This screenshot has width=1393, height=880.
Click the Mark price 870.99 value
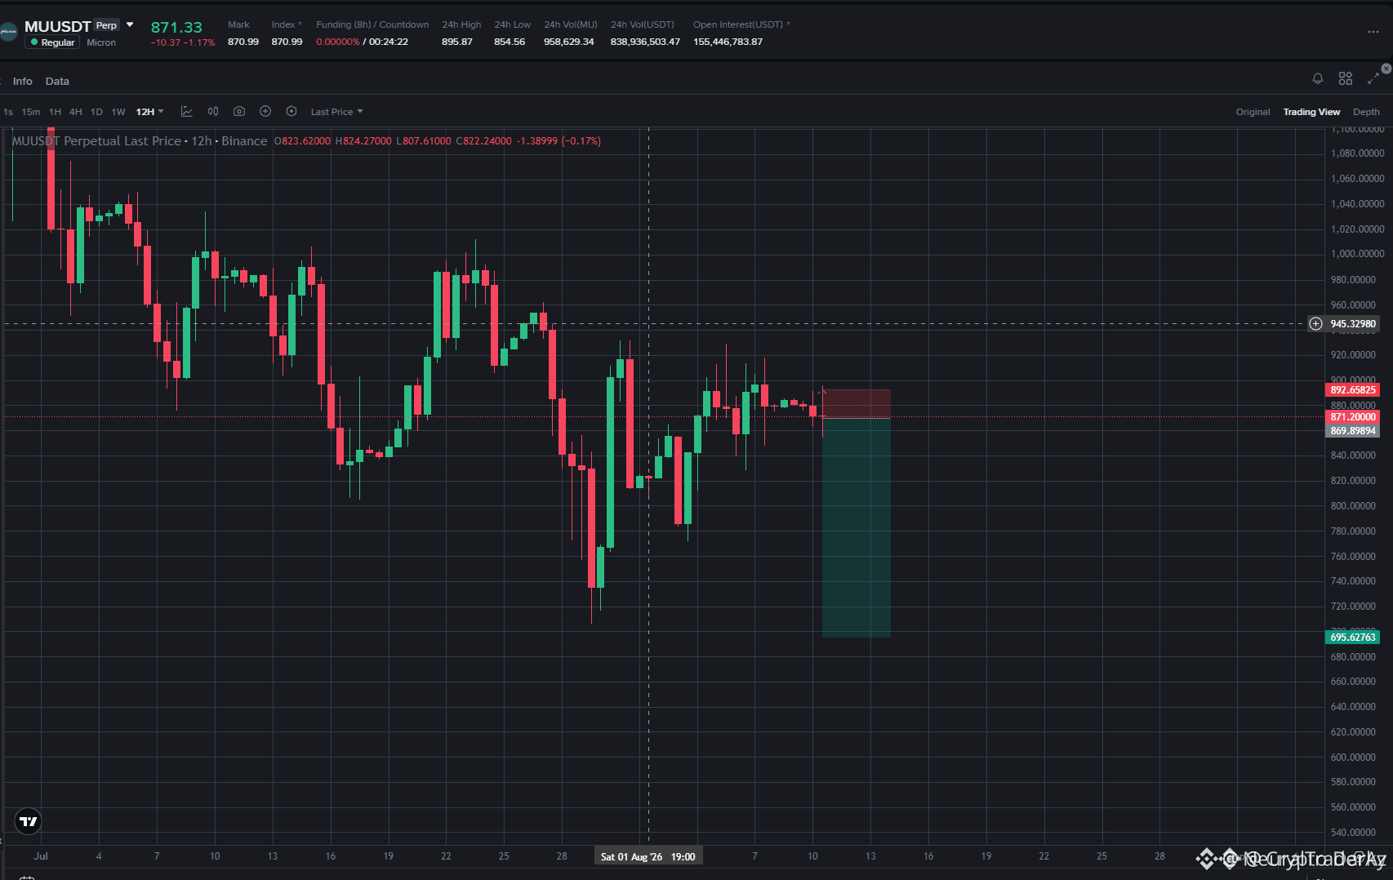point(243,42)
